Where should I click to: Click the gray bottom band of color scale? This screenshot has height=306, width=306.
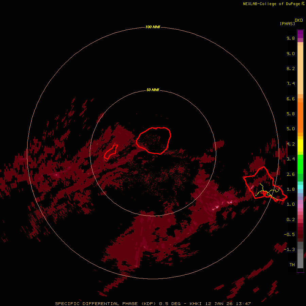300,261
